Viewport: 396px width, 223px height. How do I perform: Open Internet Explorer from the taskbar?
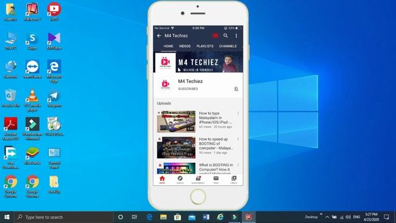tap(220, 217)
